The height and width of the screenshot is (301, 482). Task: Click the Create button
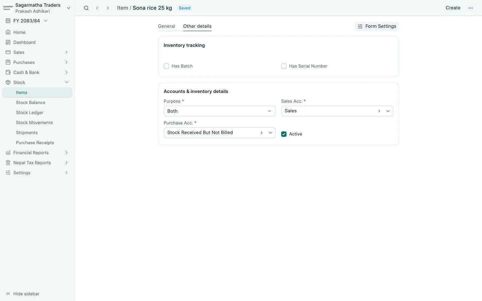coord(453,8)
